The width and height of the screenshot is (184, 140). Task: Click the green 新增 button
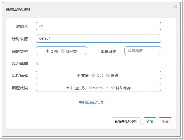(150, 121)
